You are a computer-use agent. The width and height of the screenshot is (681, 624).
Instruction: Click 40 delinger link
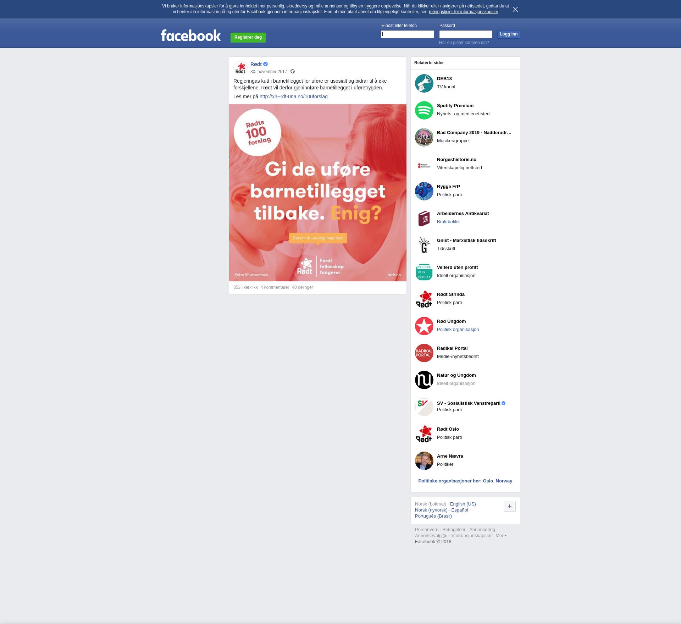tap(303, 287)
